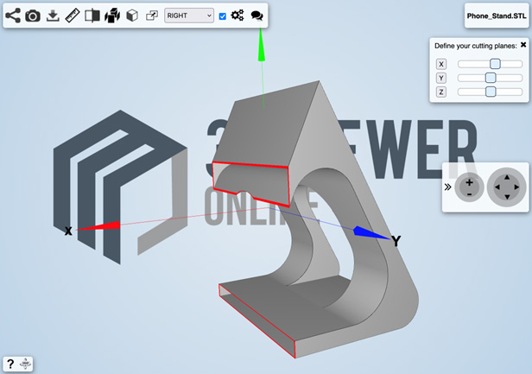Close the cutting planes panel
The image size is (532, 374).
522,44
